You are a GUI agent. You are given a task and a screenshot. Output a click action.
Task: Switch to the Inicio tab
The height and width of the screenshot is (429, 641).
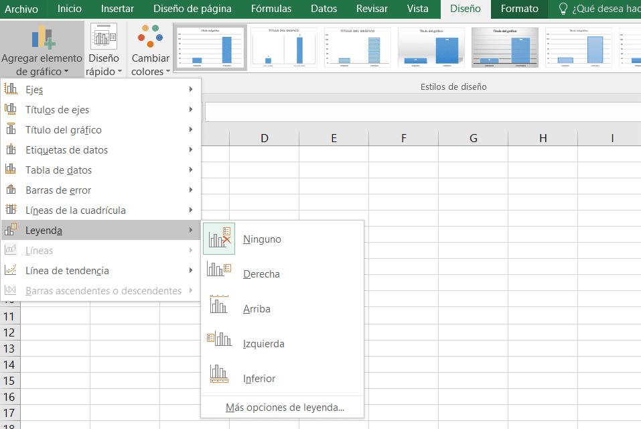(x=70, y=9)
